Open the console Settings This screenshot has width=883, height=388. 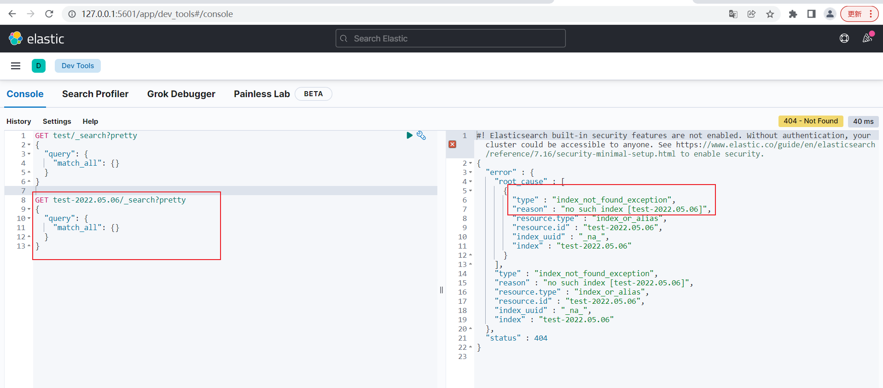[x=57, y=122]
